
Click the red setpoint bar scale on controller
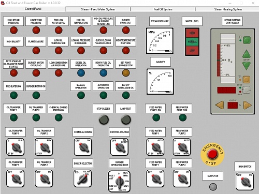(x=219, y=60)
